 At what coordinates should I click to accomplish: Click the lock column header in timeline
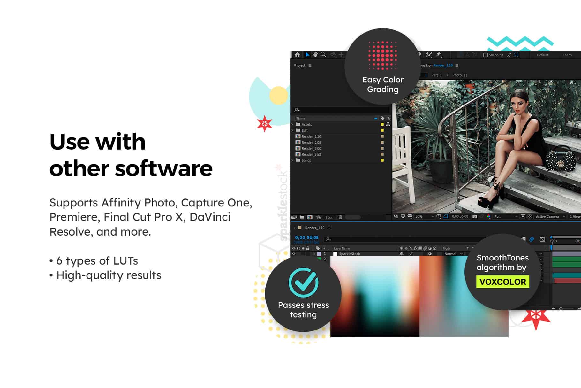(308, 248)
